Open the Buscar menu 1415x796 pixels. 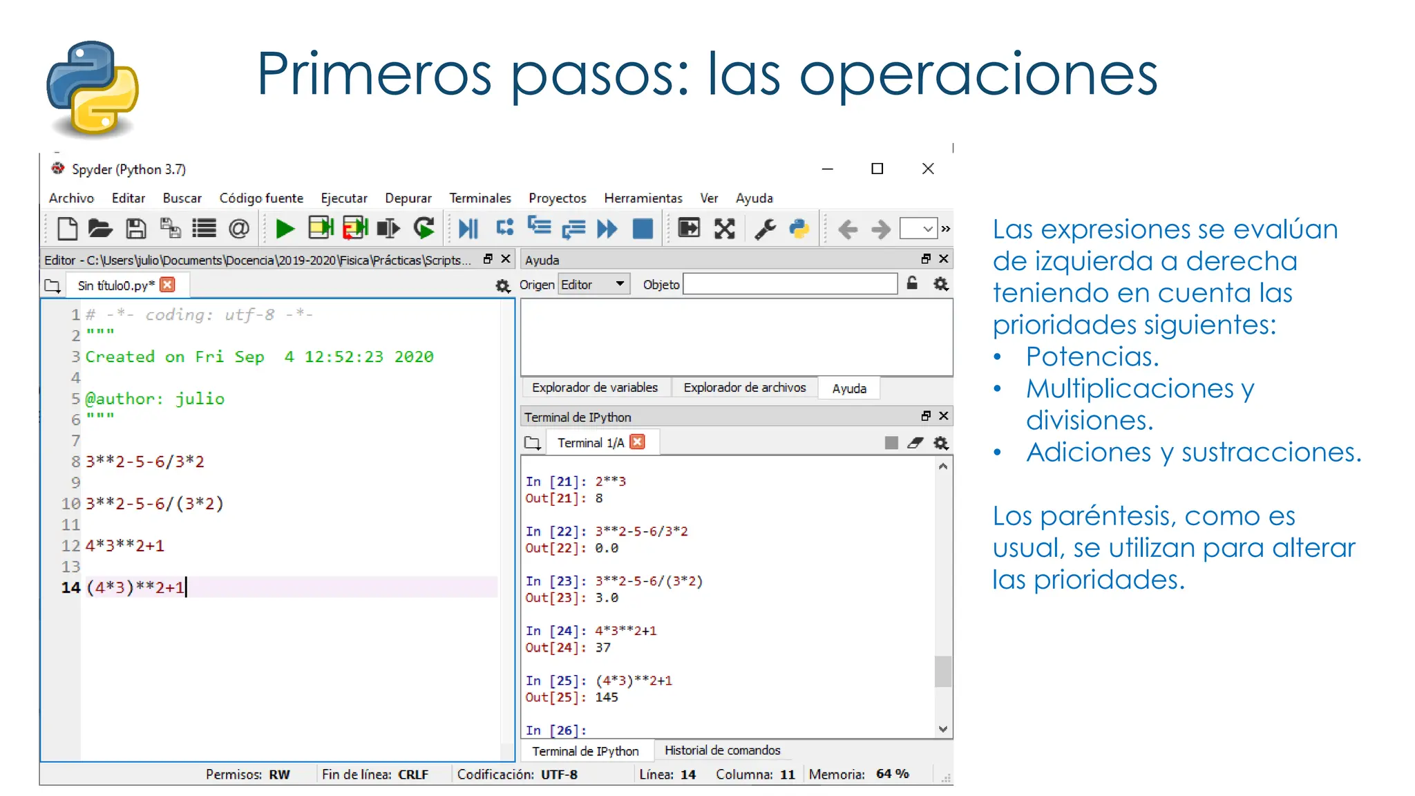tap(182, 198)
